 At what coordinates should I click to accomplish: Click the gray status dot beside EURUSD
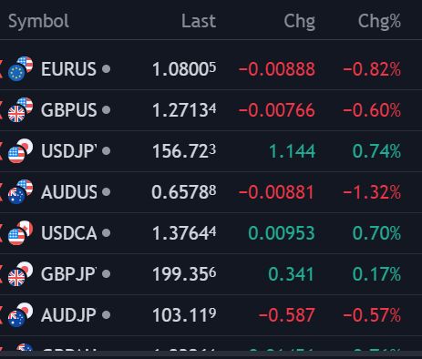tap(106, 68)
